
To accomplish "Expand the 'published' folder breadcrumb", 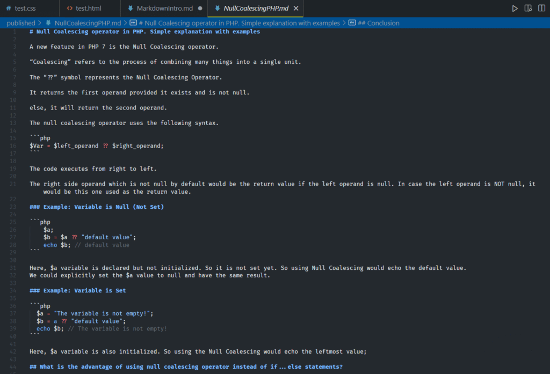I will click(20, 23).
